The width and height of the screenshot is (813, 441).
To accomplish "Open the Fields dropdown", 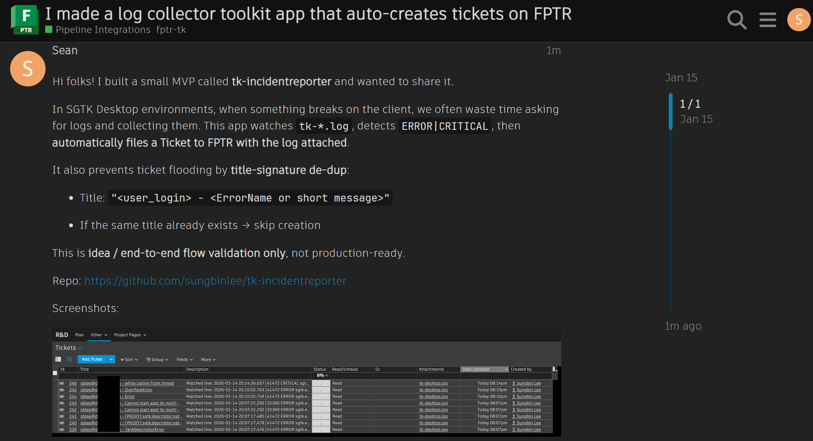I will click(x=184, y=360).
